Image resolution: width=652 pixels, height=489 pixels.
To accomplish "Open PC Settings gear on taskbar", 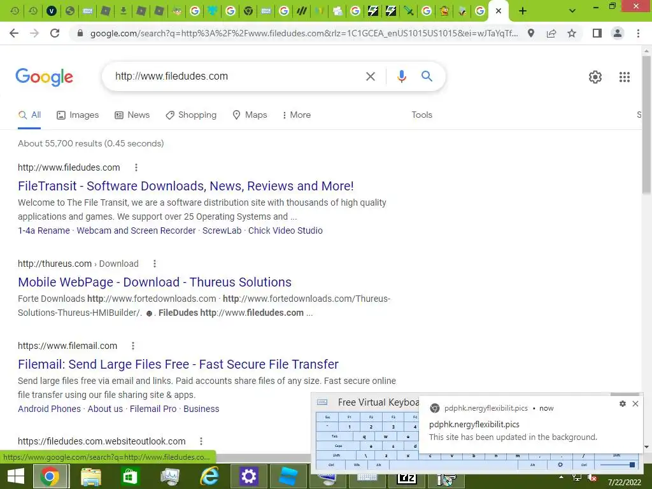I will coord(248,476).
